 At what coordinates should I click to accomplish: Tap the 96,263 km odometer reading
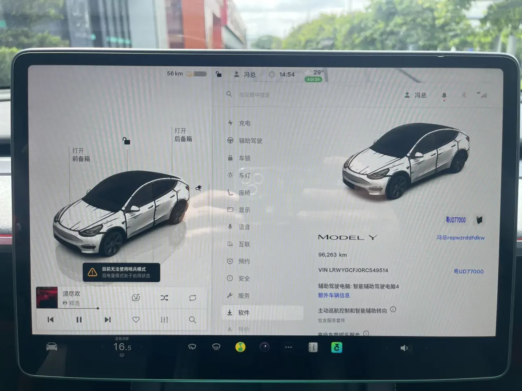[x=333, y=255]
